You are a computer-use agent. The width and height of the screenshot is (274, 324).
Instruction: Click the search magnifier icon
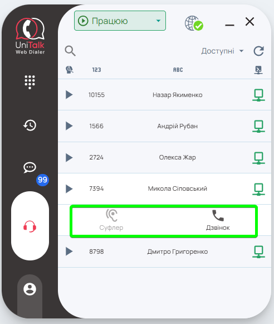70,51
